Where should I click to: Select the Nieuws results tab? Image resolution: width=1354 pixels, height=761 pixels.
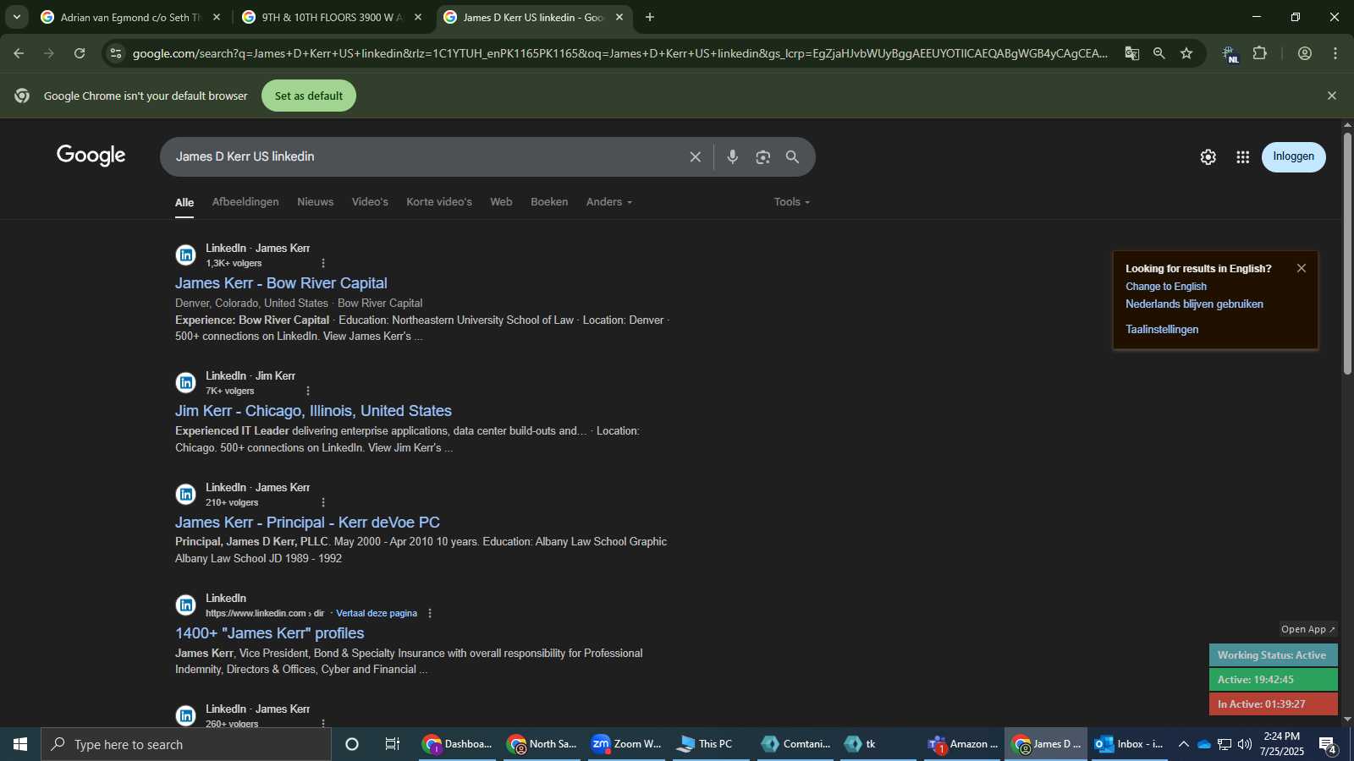coord(315,202)
